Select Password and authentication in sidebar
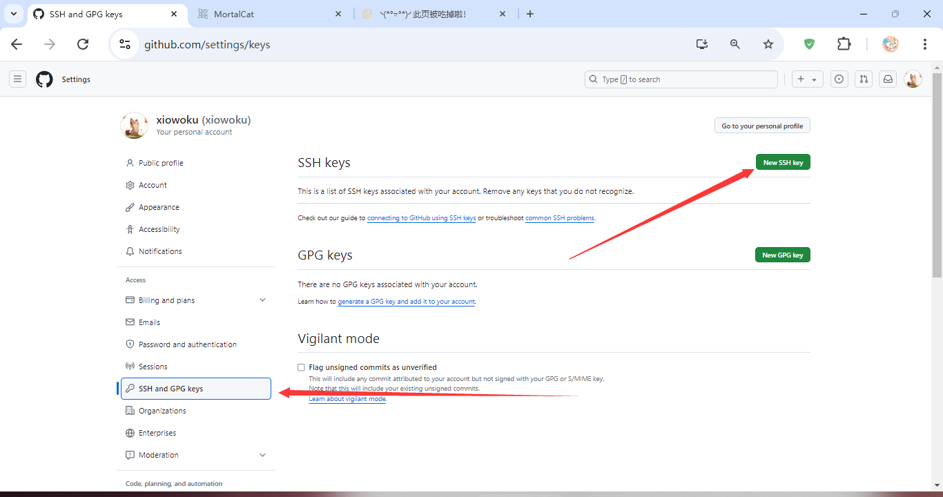Screen dimensions: 943x497 187,344
